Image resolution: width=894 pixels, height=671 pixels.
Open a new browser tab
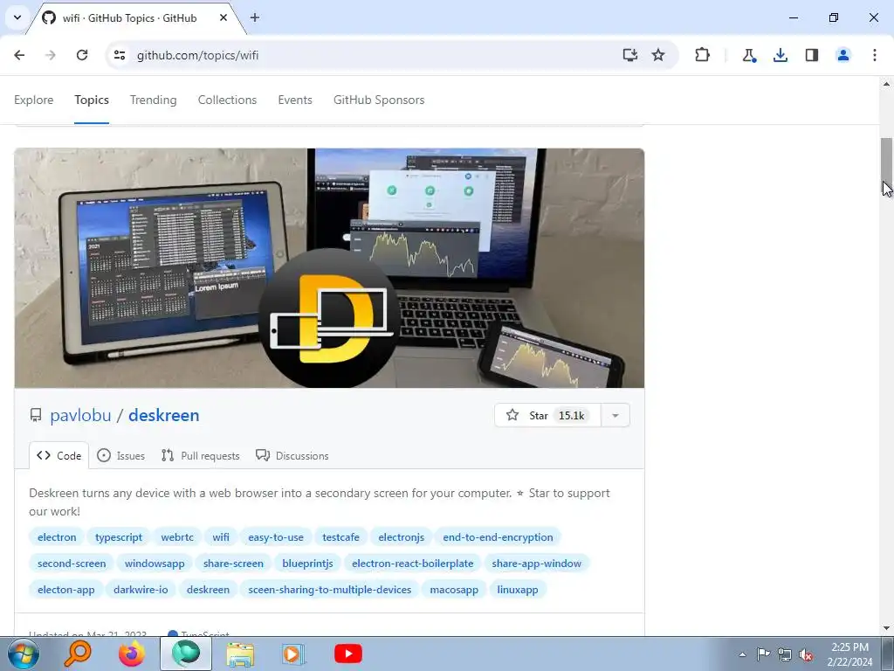pyautogui.click(x=255, y=17)
